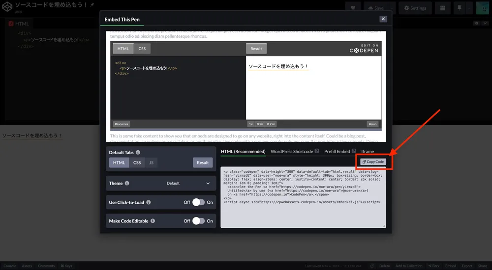Switch to the Iframe tab
The image size is (492, 270).
click(368, 152)
